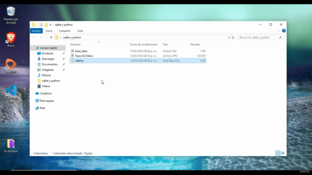Open Red in navigation pane

click(x=42, y=108)
